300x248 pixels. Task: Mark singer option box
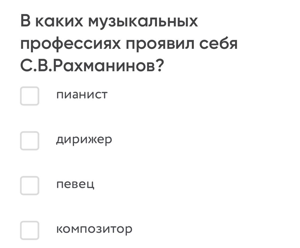click(x=30, y=185)
